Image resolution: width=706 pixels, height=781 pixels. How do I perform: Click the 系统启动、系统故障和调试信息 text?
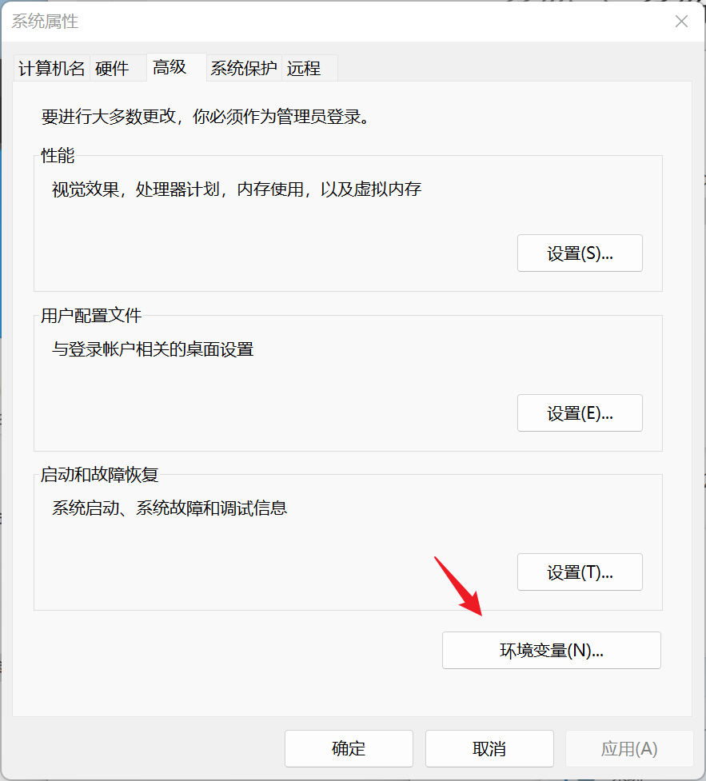170,508
